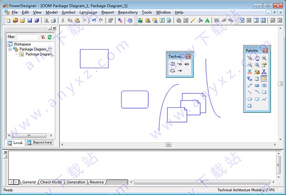286x195 pixels.
Task: Collapse the Package Diagram_1 tree node
Action: [x=10, y=49]
